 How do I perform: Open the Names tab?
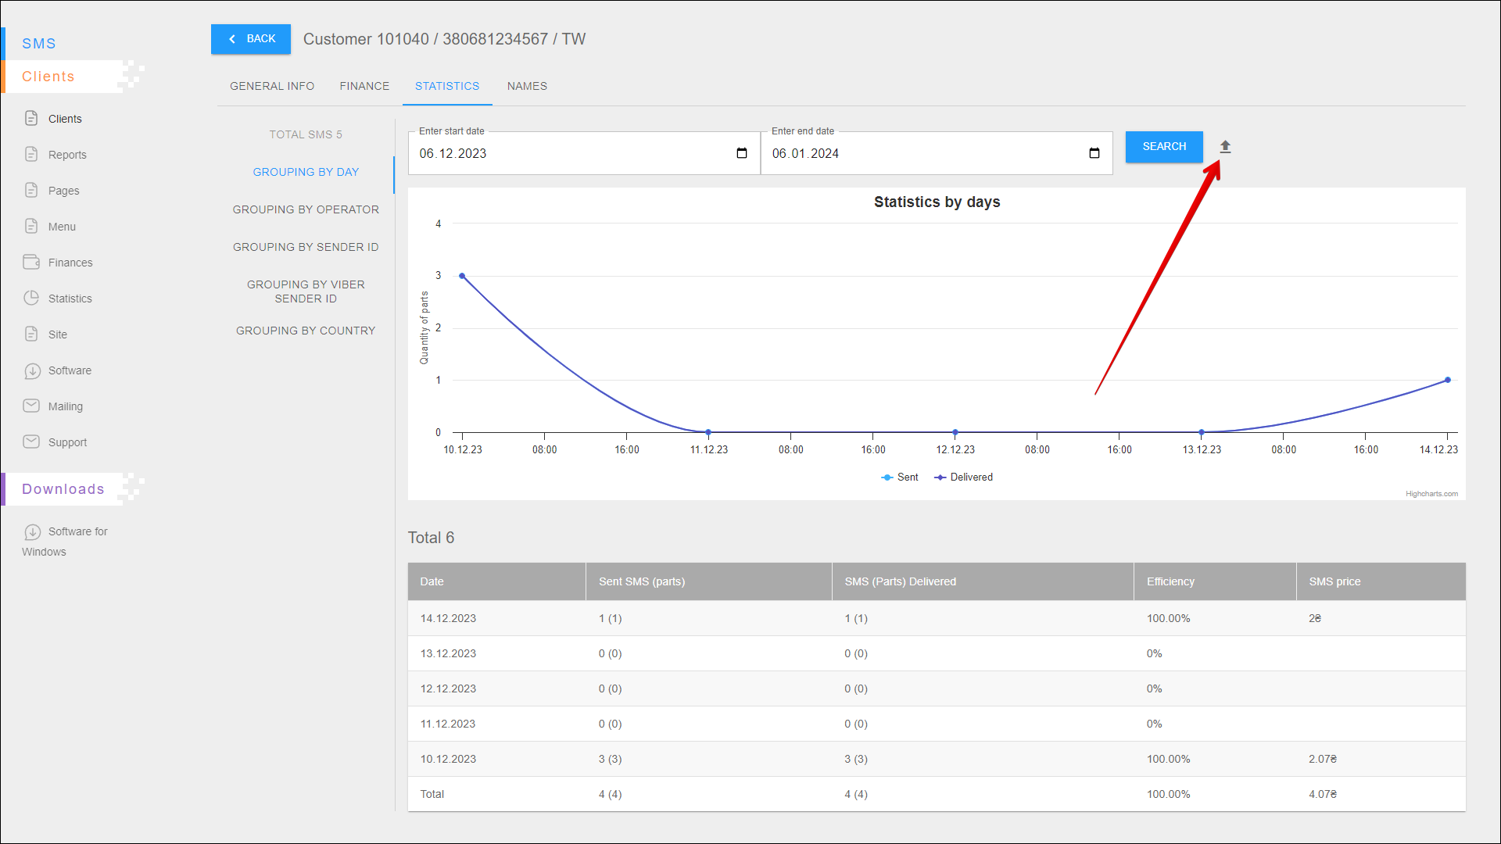[527, 86]
